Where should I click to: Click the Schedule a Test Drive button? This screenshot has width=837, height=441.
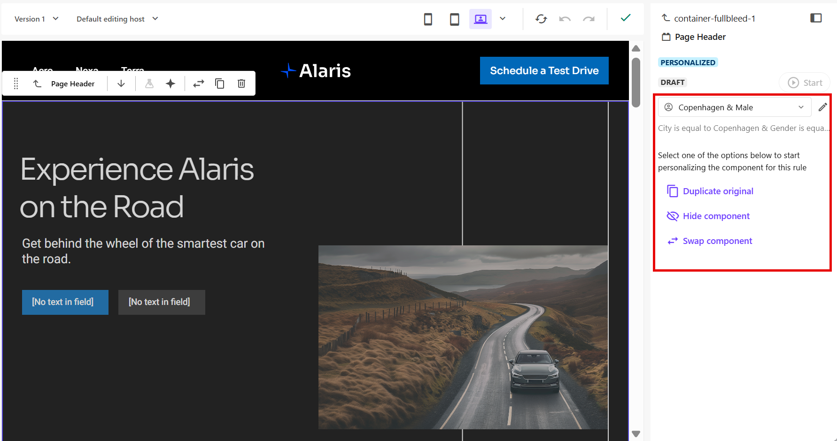coord(544,71)
